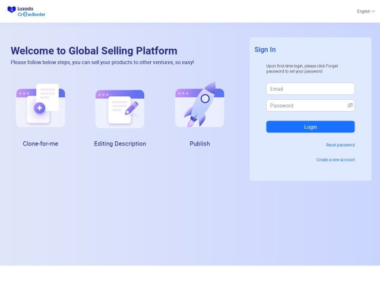The height and width of the screenshot is (285, 380).
Task: Click the Publish label text
Action: click(x=199, y=144)
